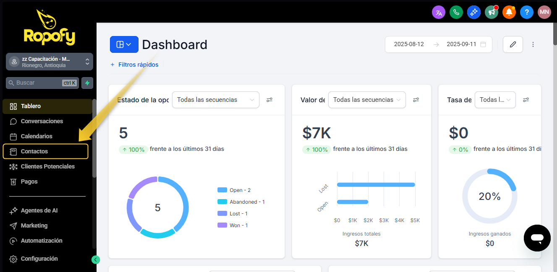Open the megaphone announcements icon
Viewport: 557px width, 272px height.
tap(492, 12)
